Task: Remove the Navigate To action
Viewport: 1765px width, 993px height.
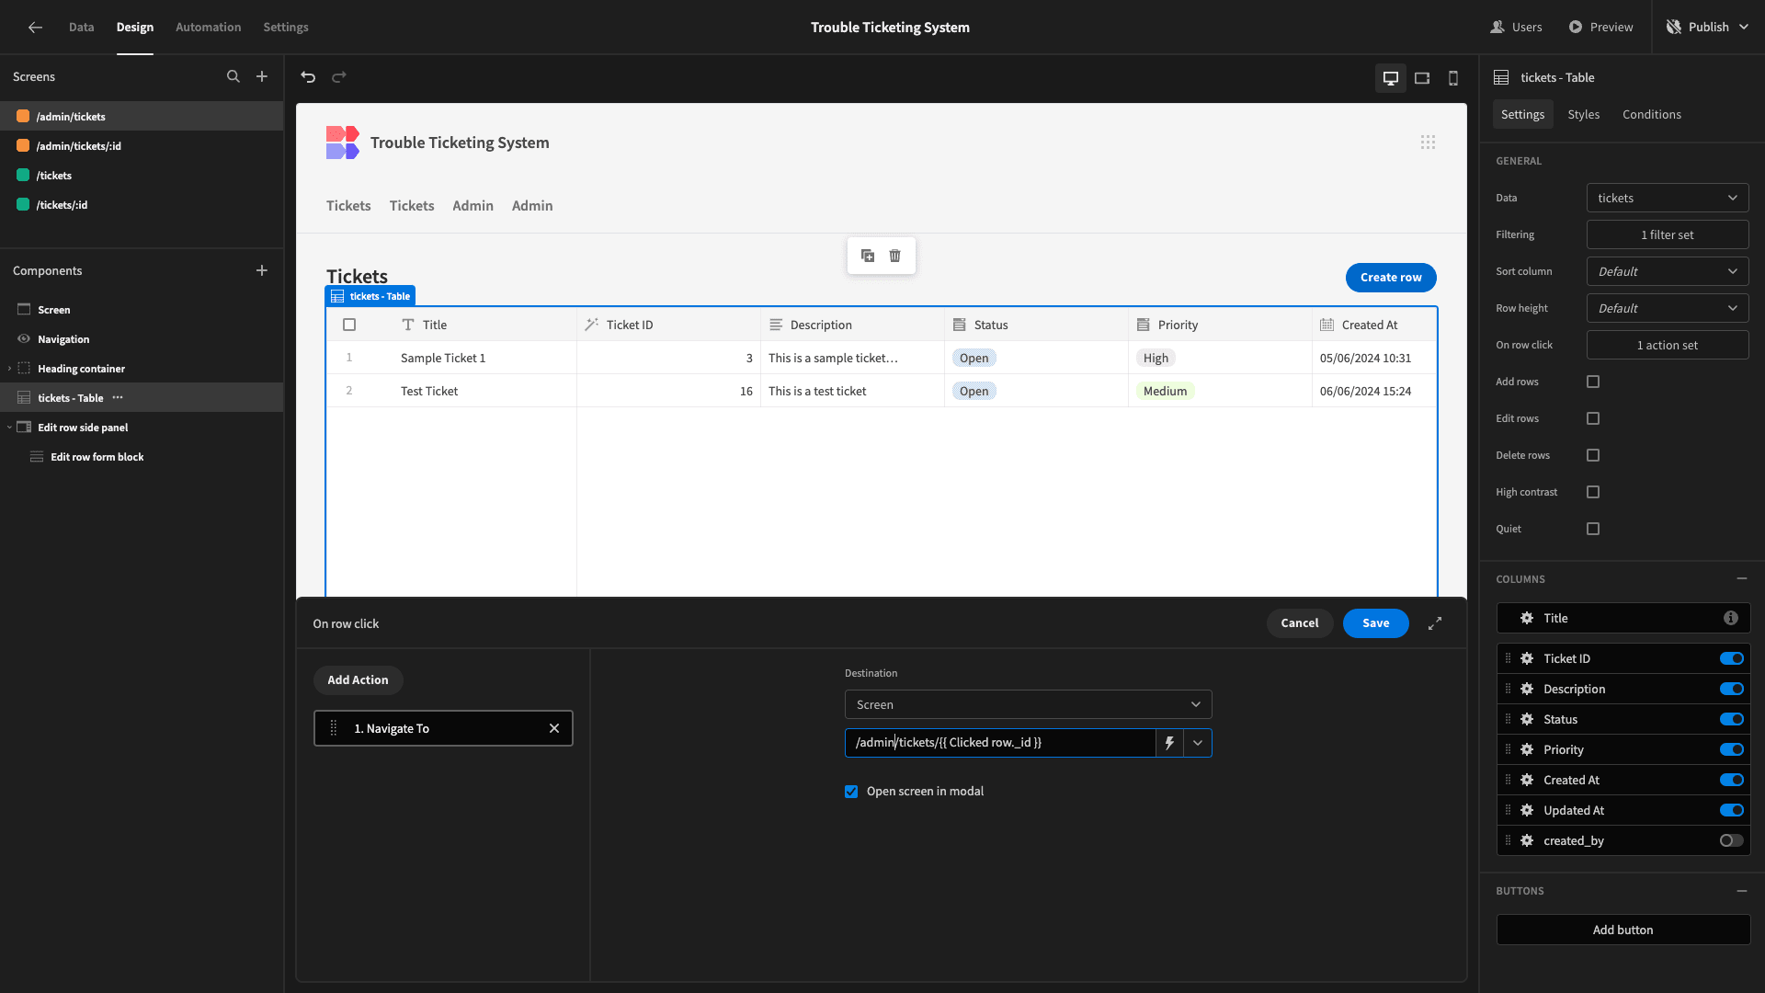Action: pyautogui.click(x=554, y=728)
